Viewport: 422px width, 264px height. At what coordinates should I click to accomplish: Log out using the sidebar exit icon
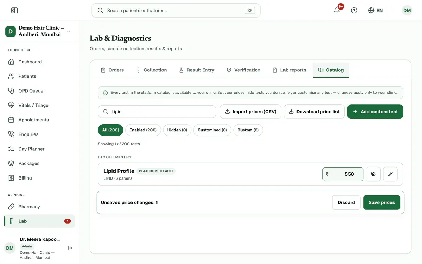tap(70, 248)
